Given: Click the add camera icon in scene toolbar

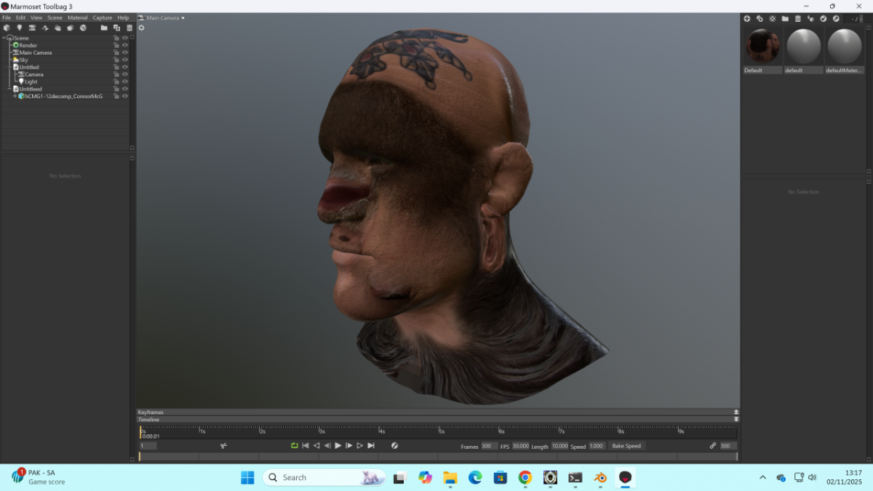Looking at the screenshot, I should [32, 28].
